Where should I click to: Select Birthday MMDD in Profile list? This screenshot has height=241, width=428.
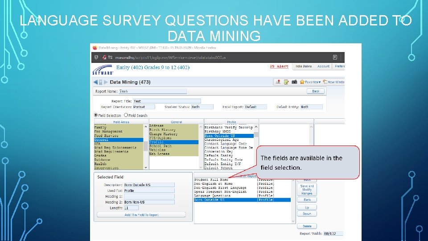229,131
